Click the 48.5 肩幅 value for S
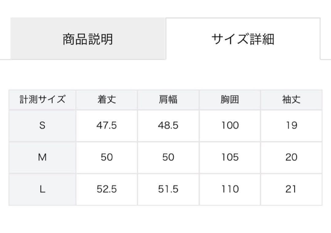The image size is (331, 233). pyautogui.click(x=168, y=126)
